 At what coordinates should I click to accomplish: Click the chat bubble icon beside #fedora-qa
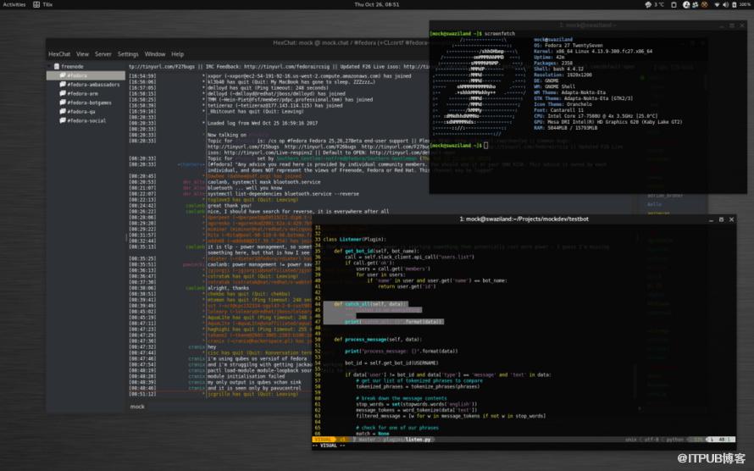click(x=63, y=112)
